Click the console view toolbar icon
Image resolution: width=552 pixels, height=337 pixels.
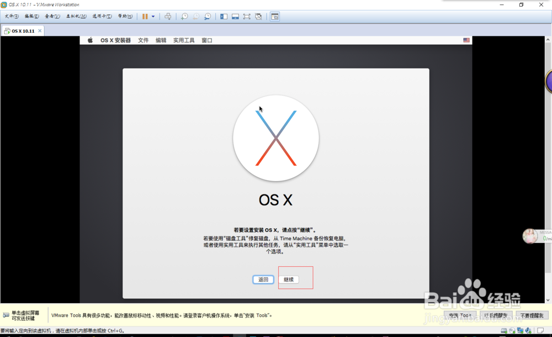pyautogui.click(x=275, y=17)
